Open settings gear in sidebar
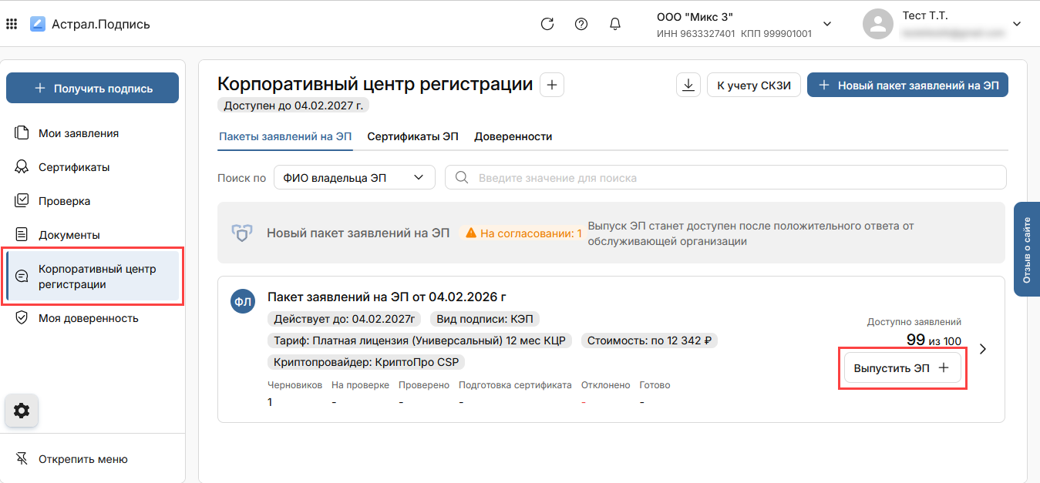Screen dimensions: 1040x483 click(x=22, y=411)
